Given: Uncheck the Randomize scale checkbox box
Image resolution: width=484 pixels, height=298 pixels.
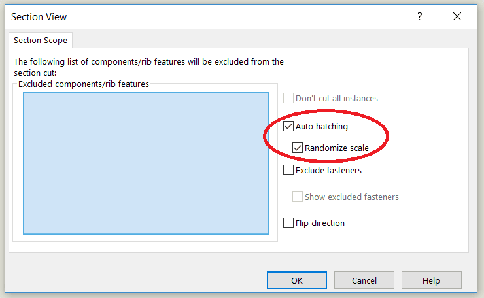Looking at the screenshot, I should 298,148.
